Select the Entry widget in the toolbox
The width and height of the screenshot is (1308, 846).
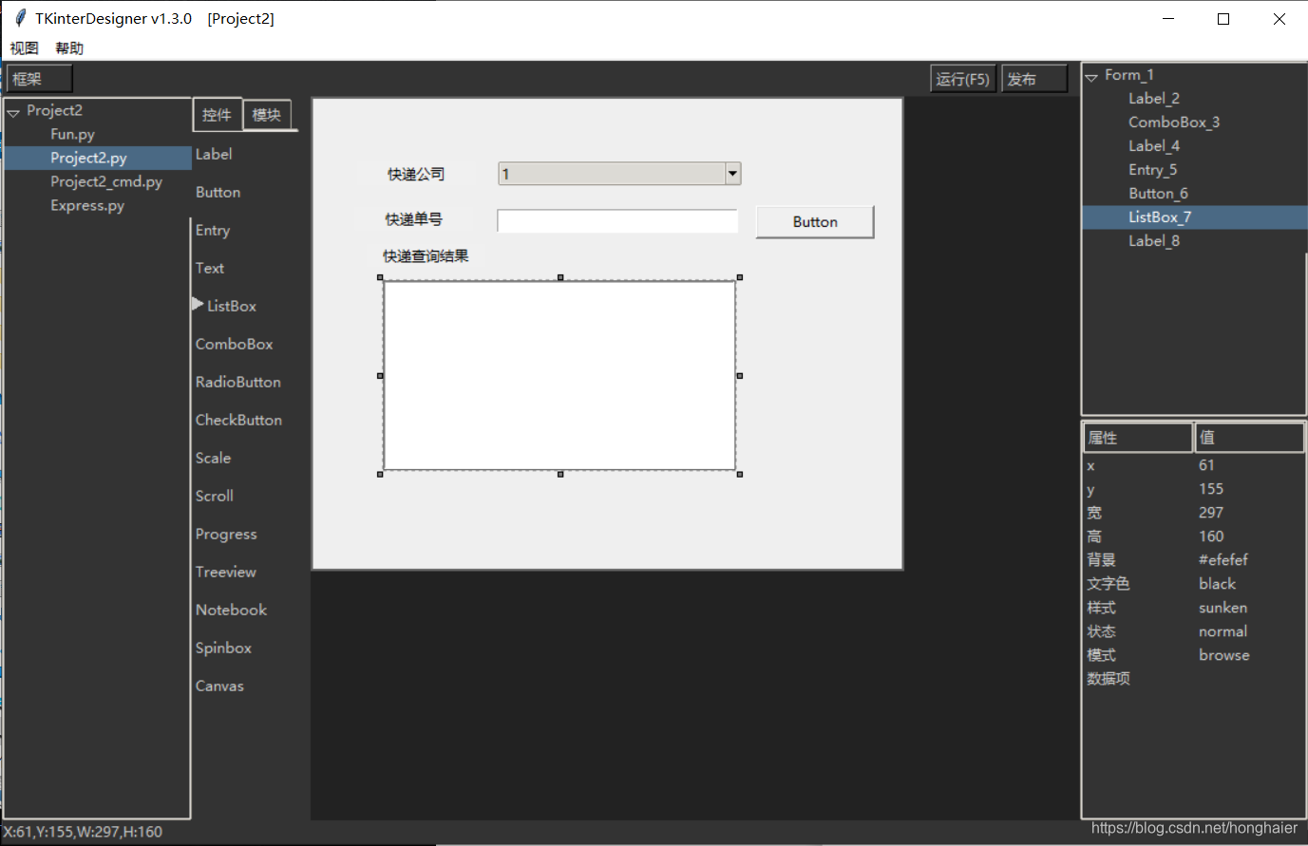point(213,230)
